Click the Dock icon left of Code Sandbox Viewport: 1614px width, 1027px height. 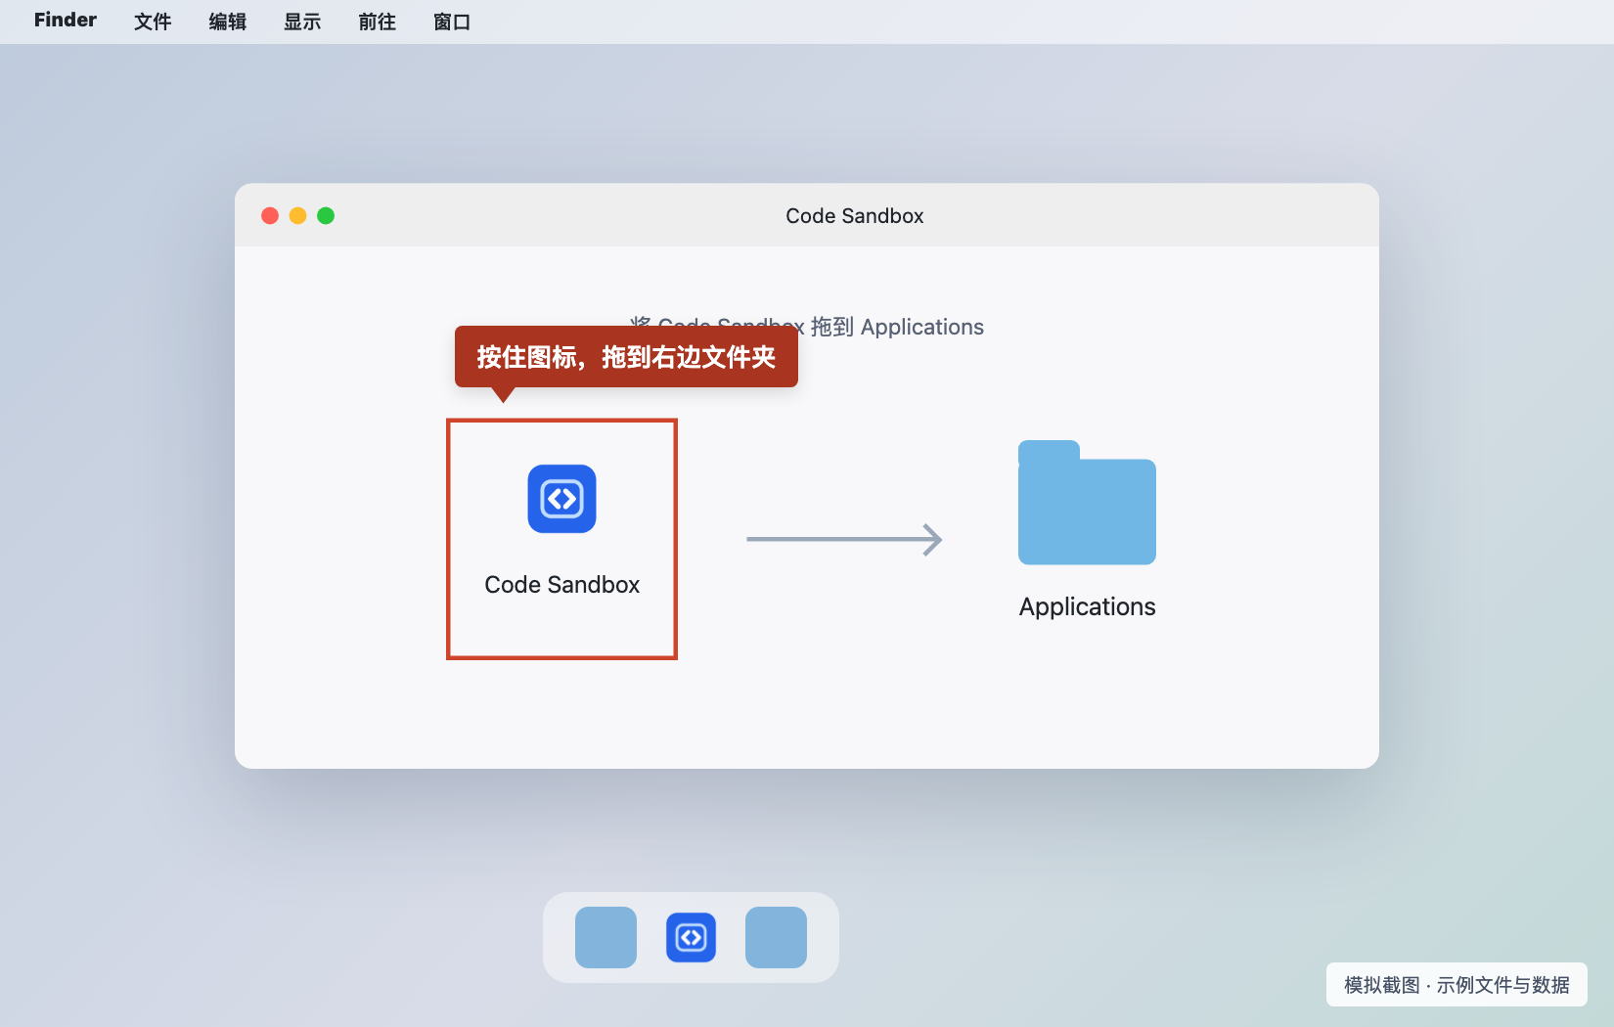[605, 937]
